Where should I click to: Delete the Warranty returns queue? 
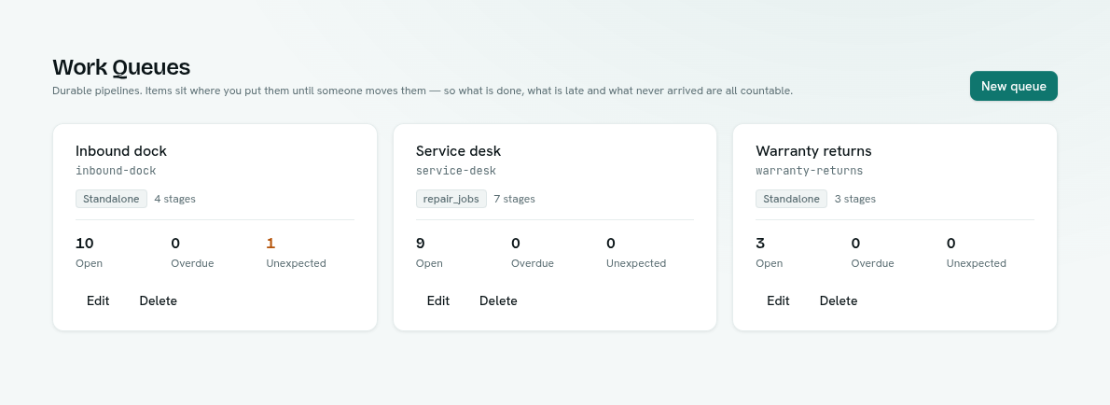tap(839, 300)
